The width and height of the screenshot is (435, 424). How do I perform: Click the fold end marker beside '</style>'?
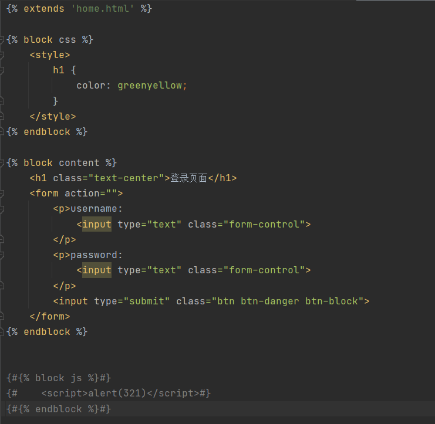tap(2, 117)
